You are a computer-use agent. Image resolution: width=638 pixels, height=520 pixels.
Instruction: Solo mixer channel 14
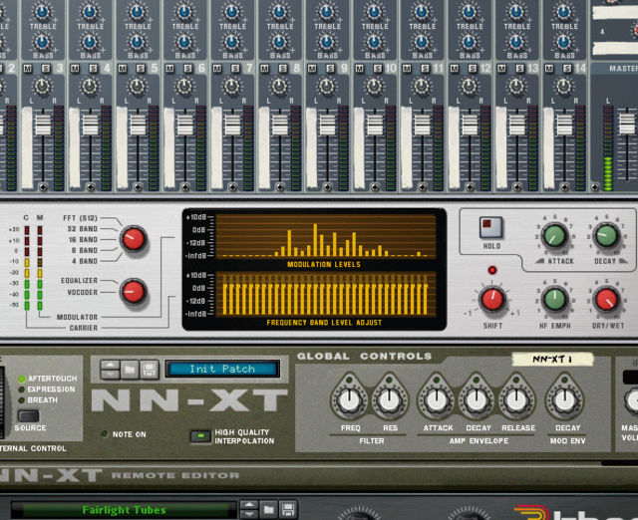[567, 69]
